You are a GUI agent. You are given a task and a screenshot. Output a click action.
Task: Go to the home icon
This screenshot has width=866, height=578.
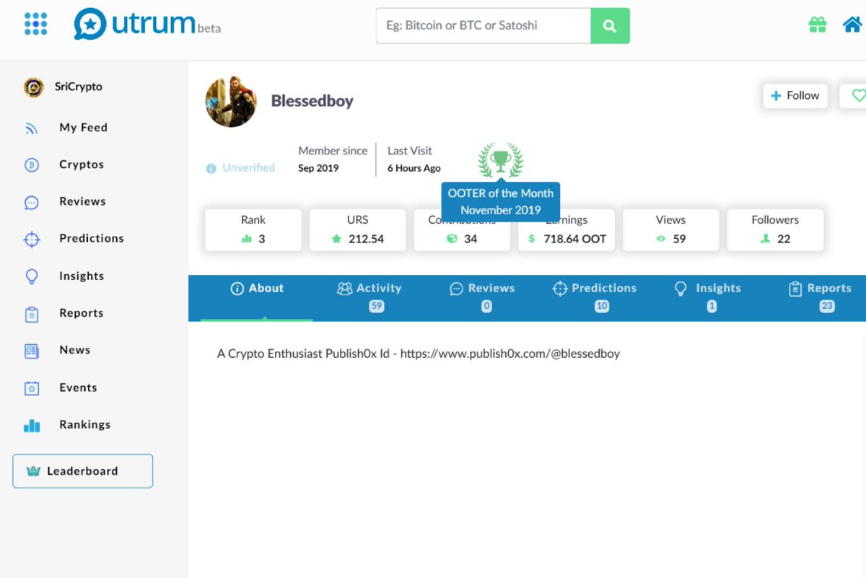(853, 25)
